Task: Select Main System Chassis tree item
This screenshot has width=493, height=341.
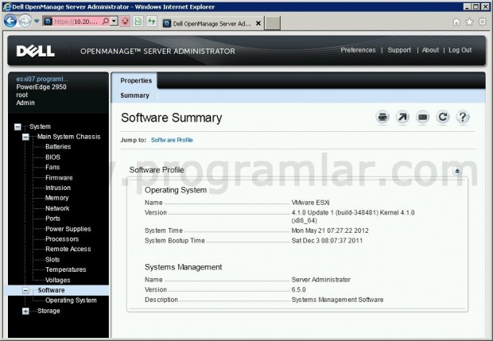Action: [x=69, y=137]
